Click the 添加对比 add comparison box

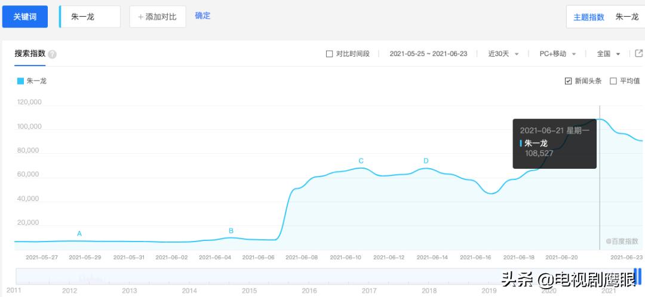[x=158, y=17]
